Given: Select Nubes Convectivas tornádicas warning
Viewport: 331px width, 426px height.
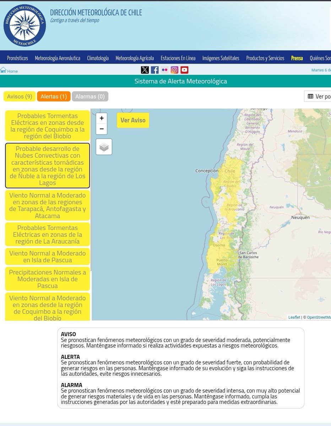Looking at the screenshot, I should pyautogui.click(x=48, y=166).
